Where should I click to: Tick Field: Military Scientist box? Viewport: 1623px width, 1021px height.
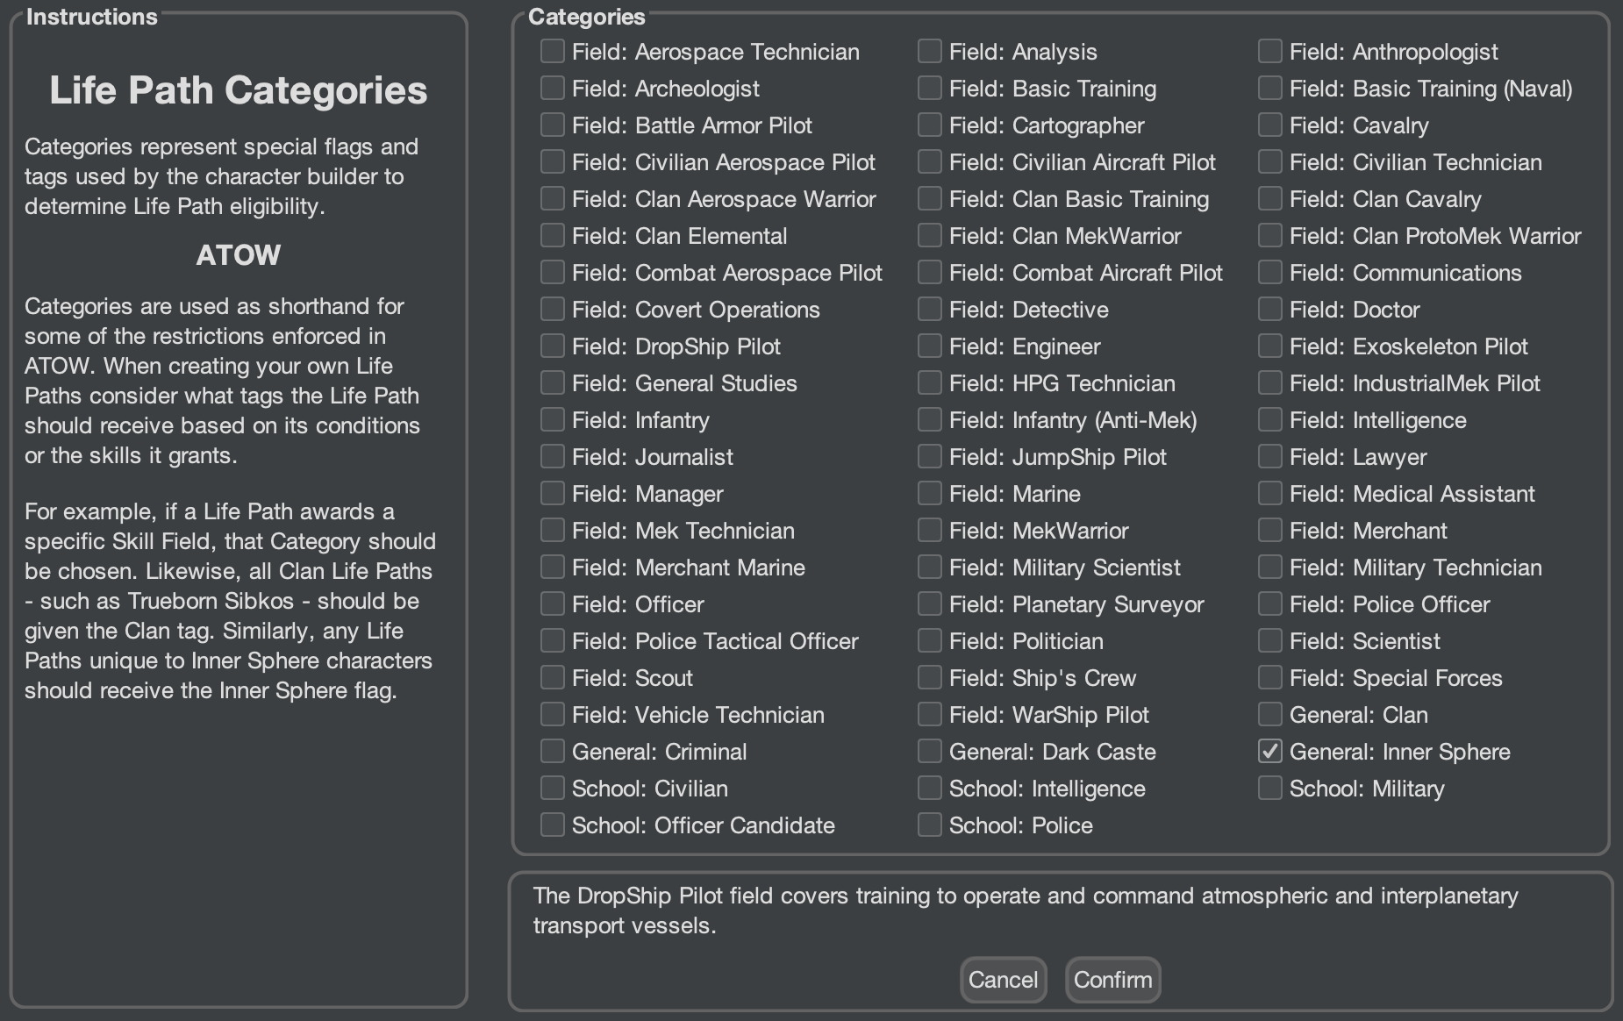click(930, 568)
